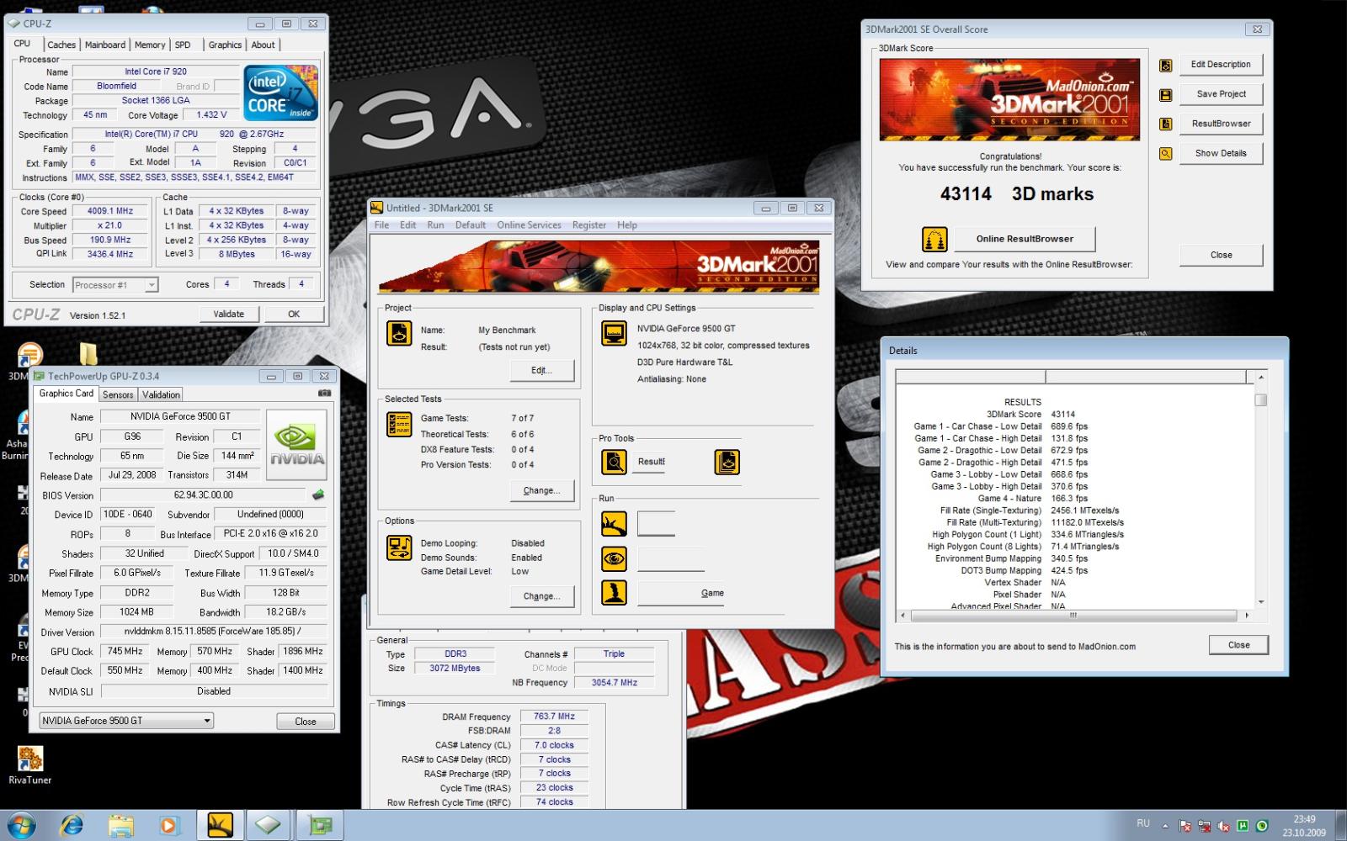
Task: Click the vertical scrollbar down arrow in Details
Action: (1261, 602)
